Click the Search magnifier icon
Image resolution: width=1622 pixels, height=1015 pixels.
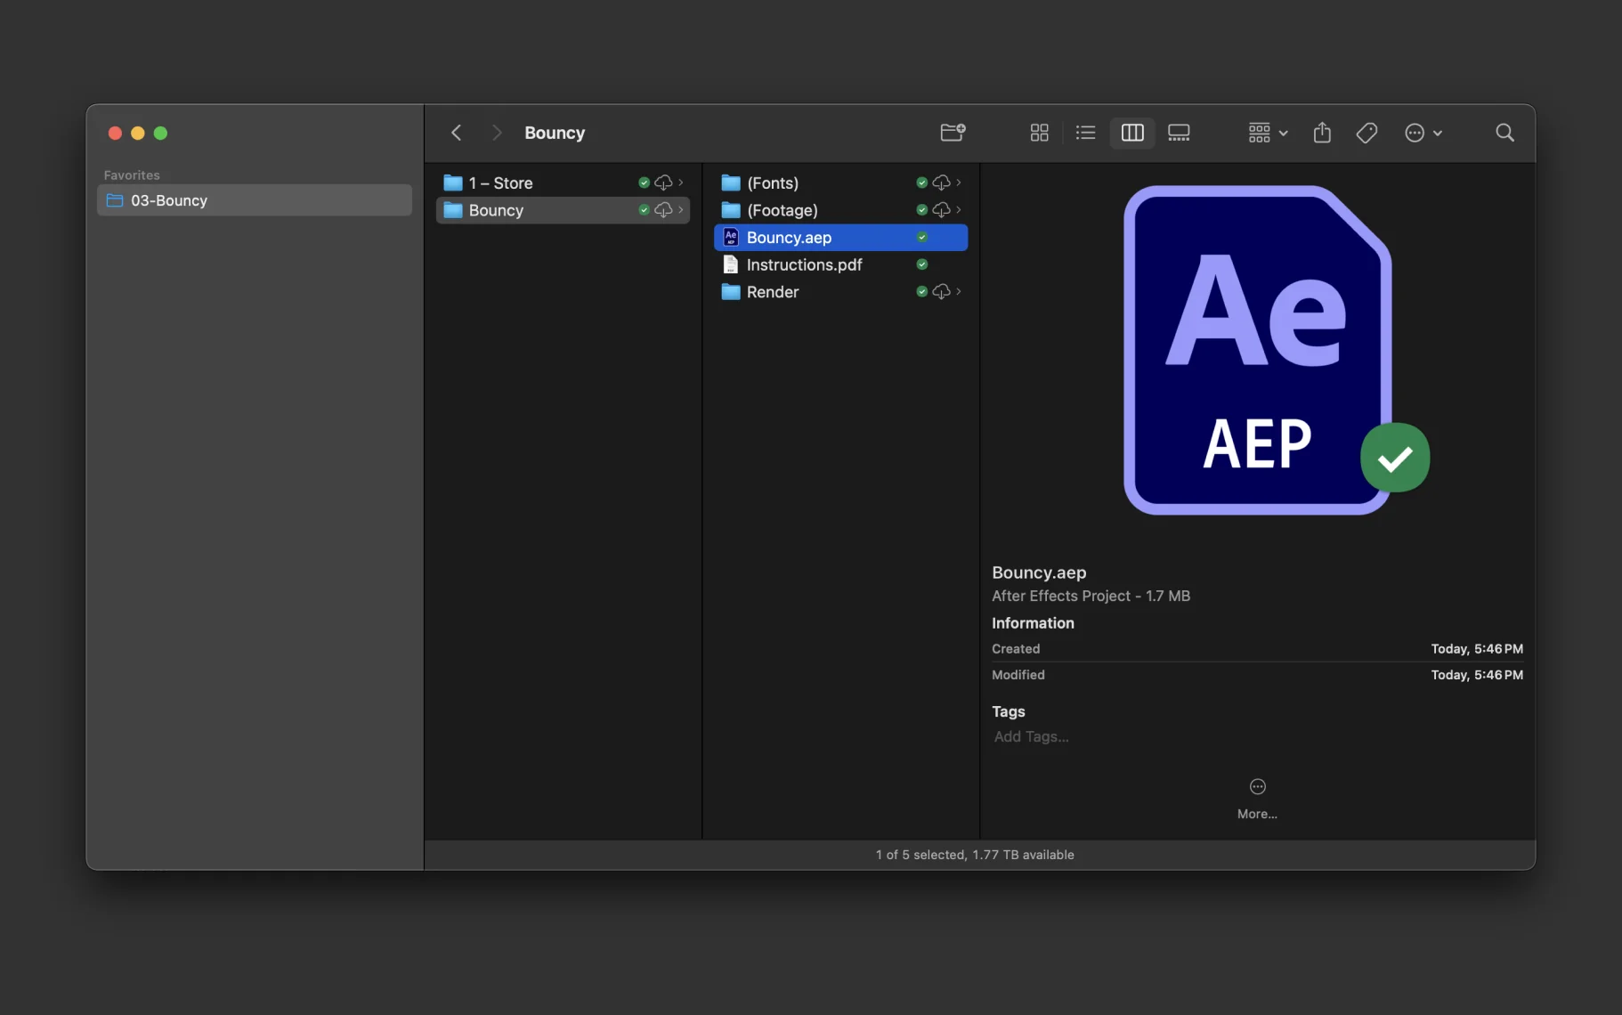click(1504, 133)
